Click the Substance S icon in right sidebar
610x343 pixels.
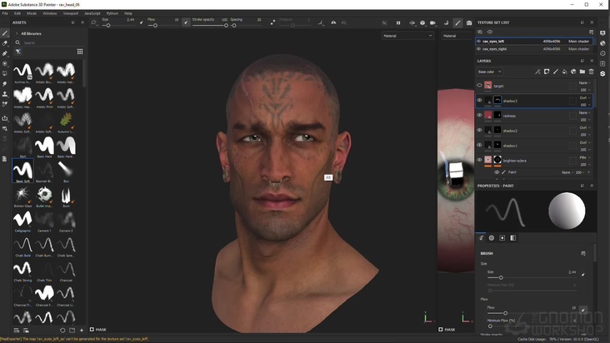(x=602, y=73)
